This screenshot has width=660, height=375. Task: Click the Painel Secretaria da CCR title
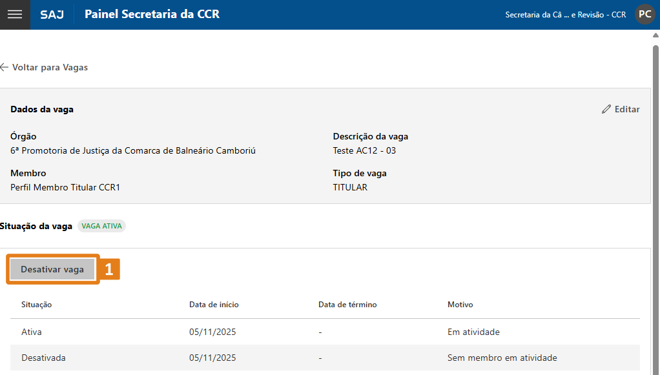click(x=152, y=14)
